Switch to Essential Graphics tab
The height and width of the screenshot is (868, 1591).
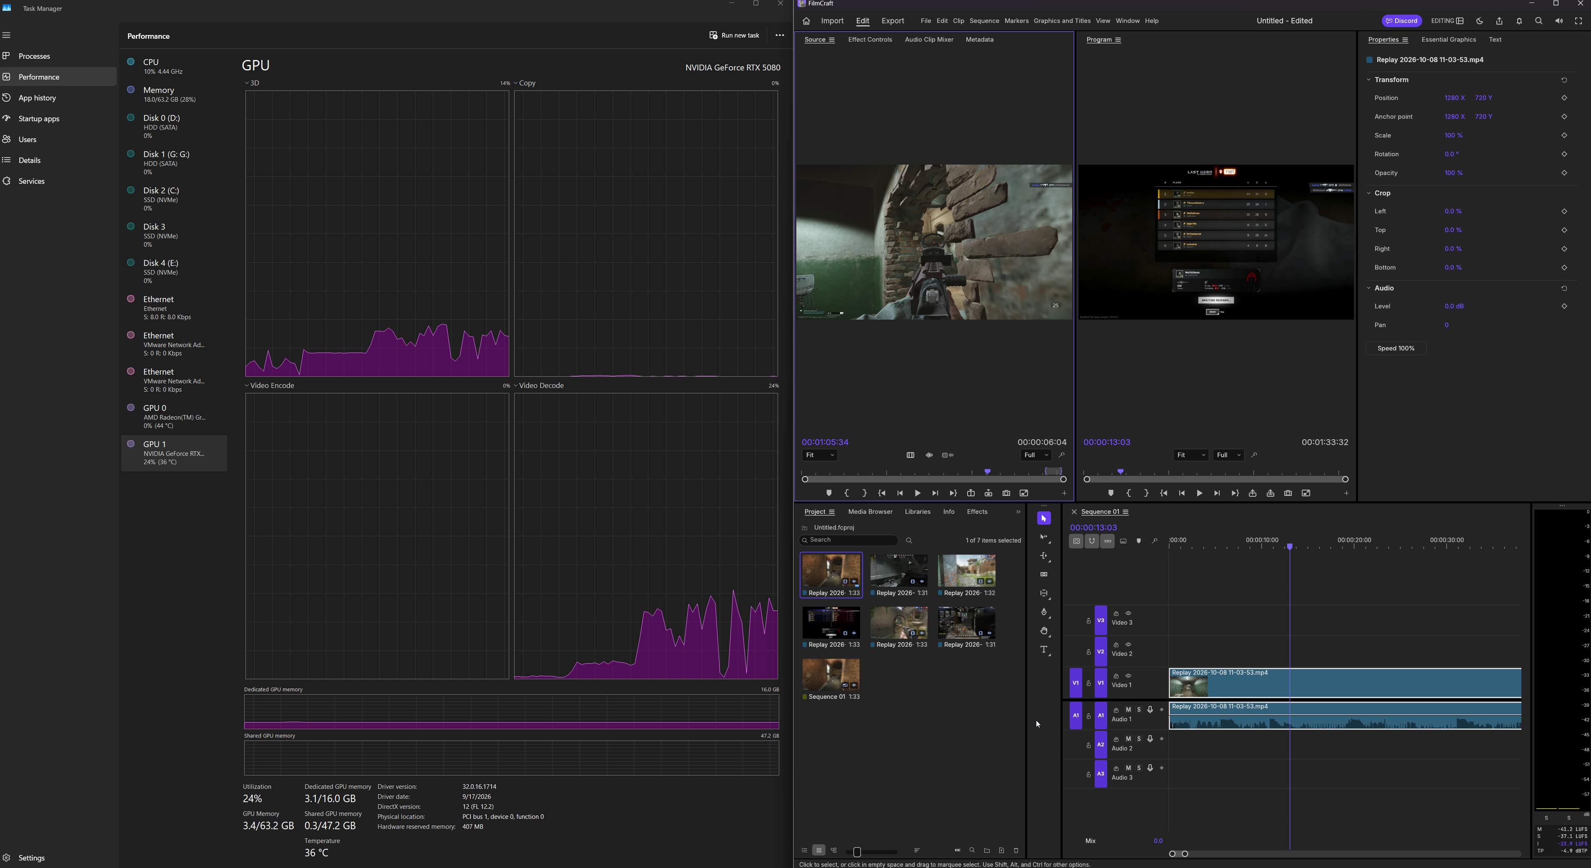(1448, 40)
